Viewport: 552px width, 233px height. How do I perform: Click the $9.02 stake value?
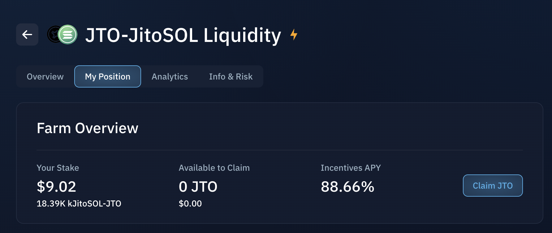[56, 186]
